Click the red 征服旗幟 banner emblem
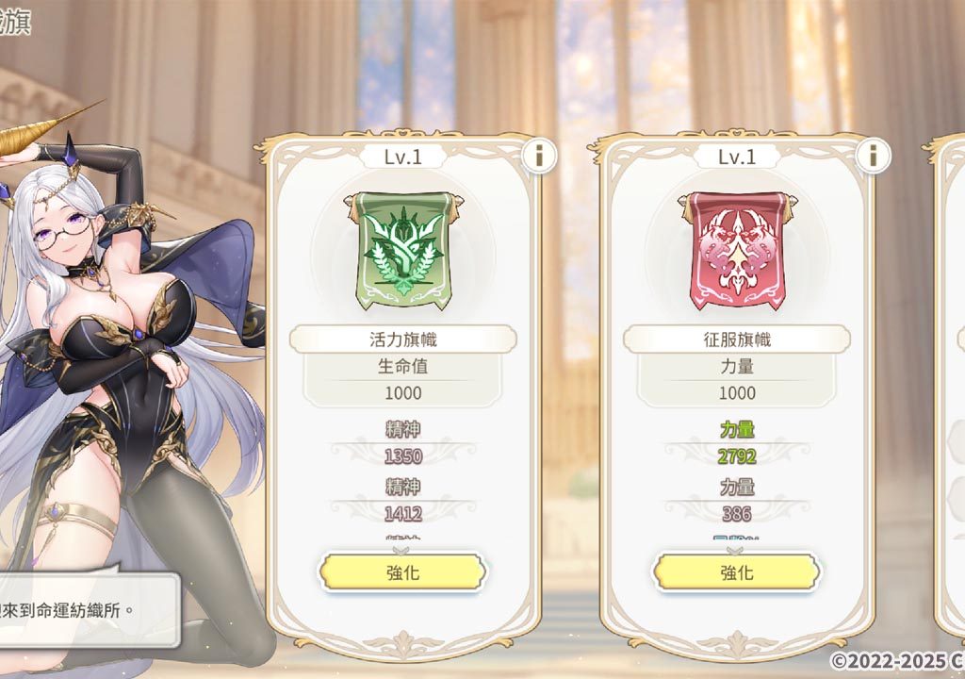The width and height of the screenshot is (965, 679). [x=737, y=250]
